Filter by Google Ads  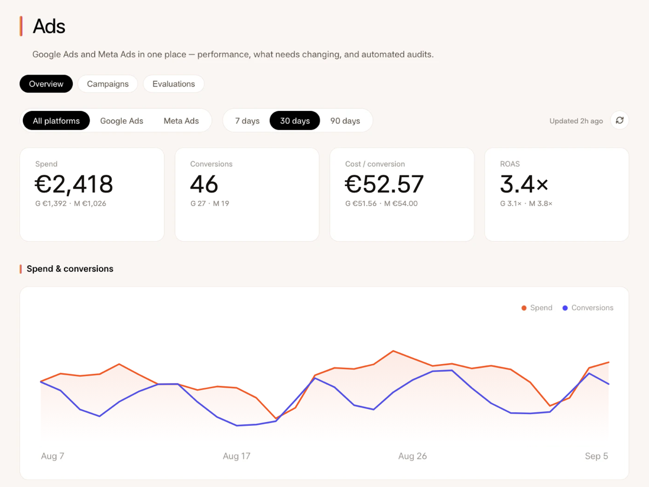(x=122, y=121)
